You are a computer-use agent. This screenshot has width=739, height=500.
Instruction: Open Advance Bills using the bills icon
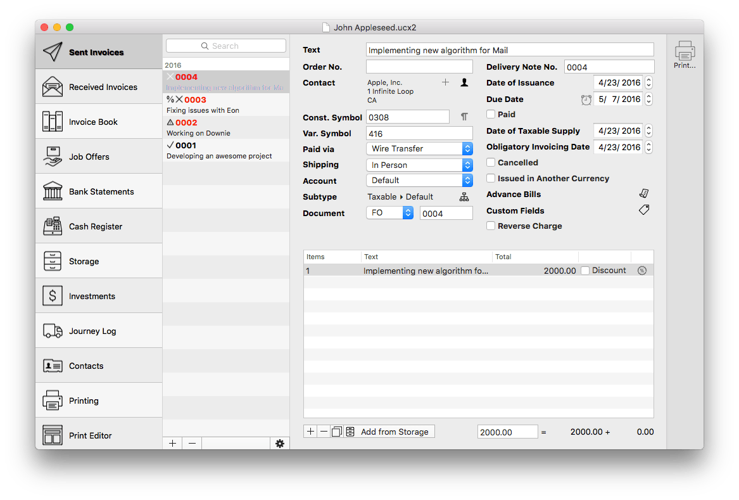(x=644, y=193)
